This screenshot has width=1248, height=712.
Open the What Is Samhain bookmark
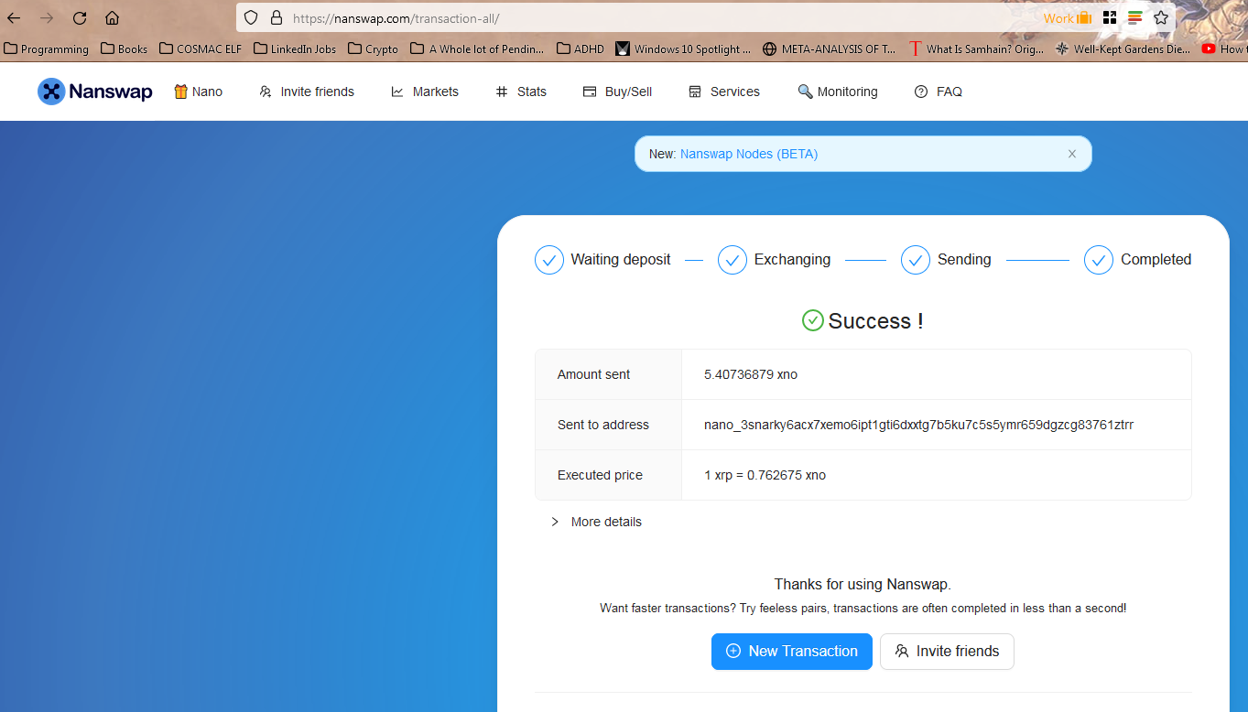click(976, 49)
